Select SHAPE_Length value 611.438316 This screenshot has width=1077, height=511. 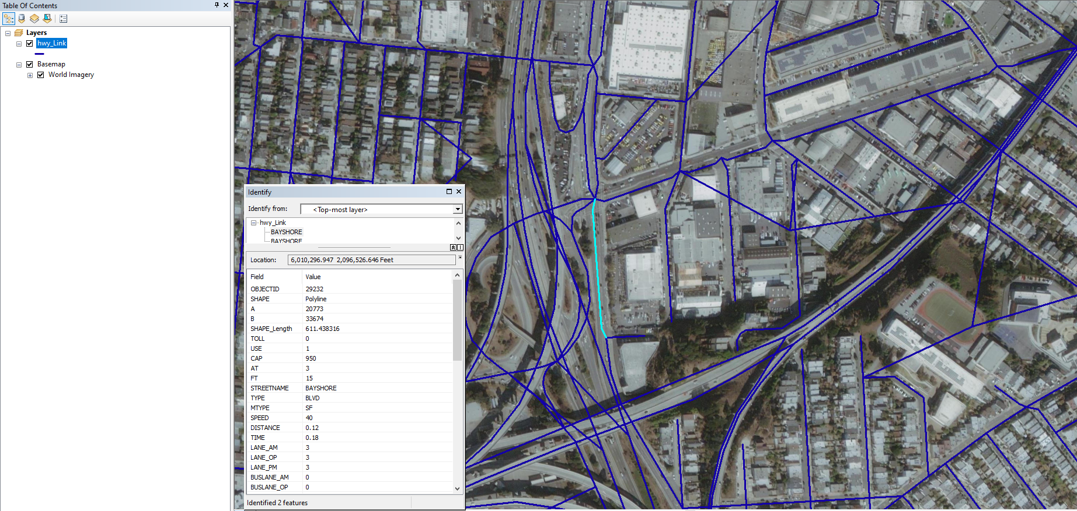322,329
